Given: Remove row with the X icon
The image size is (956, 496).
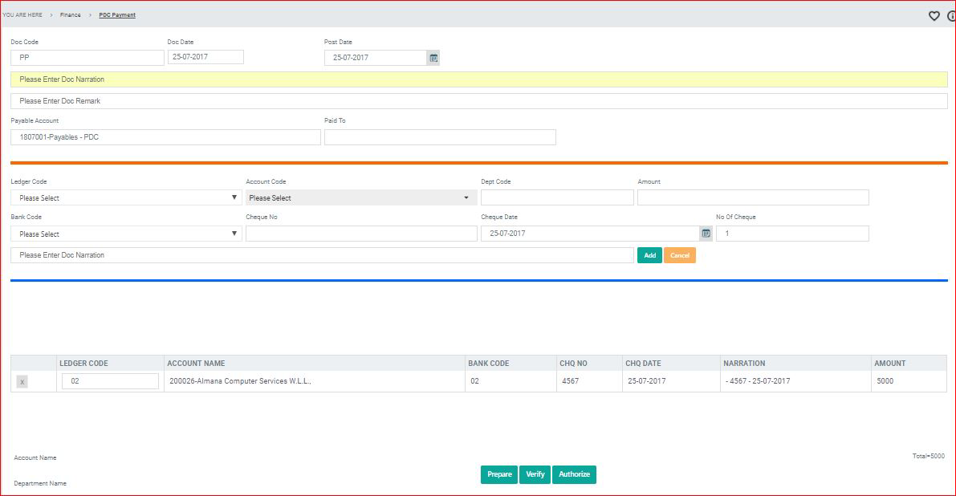Looking at the screenshot, I should (x=22, y=382).
